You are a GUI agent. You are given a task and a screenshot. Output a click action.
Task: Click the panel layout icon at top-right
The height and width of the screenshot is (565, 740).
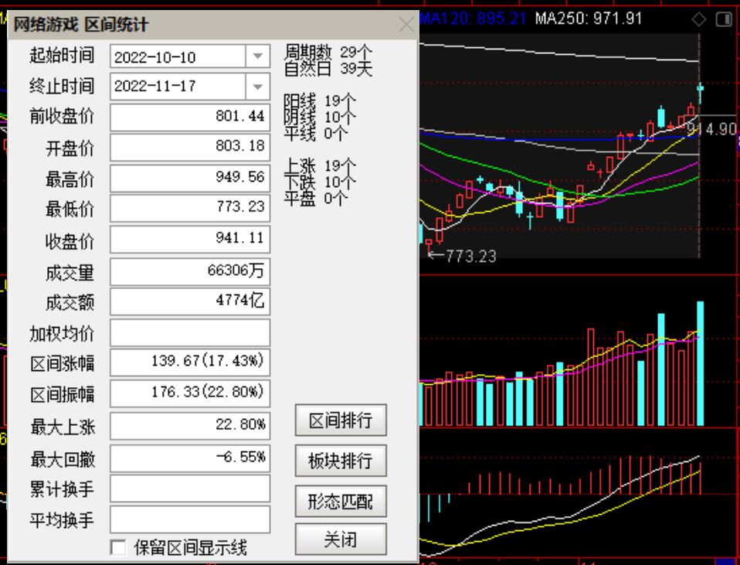(723, 19)
